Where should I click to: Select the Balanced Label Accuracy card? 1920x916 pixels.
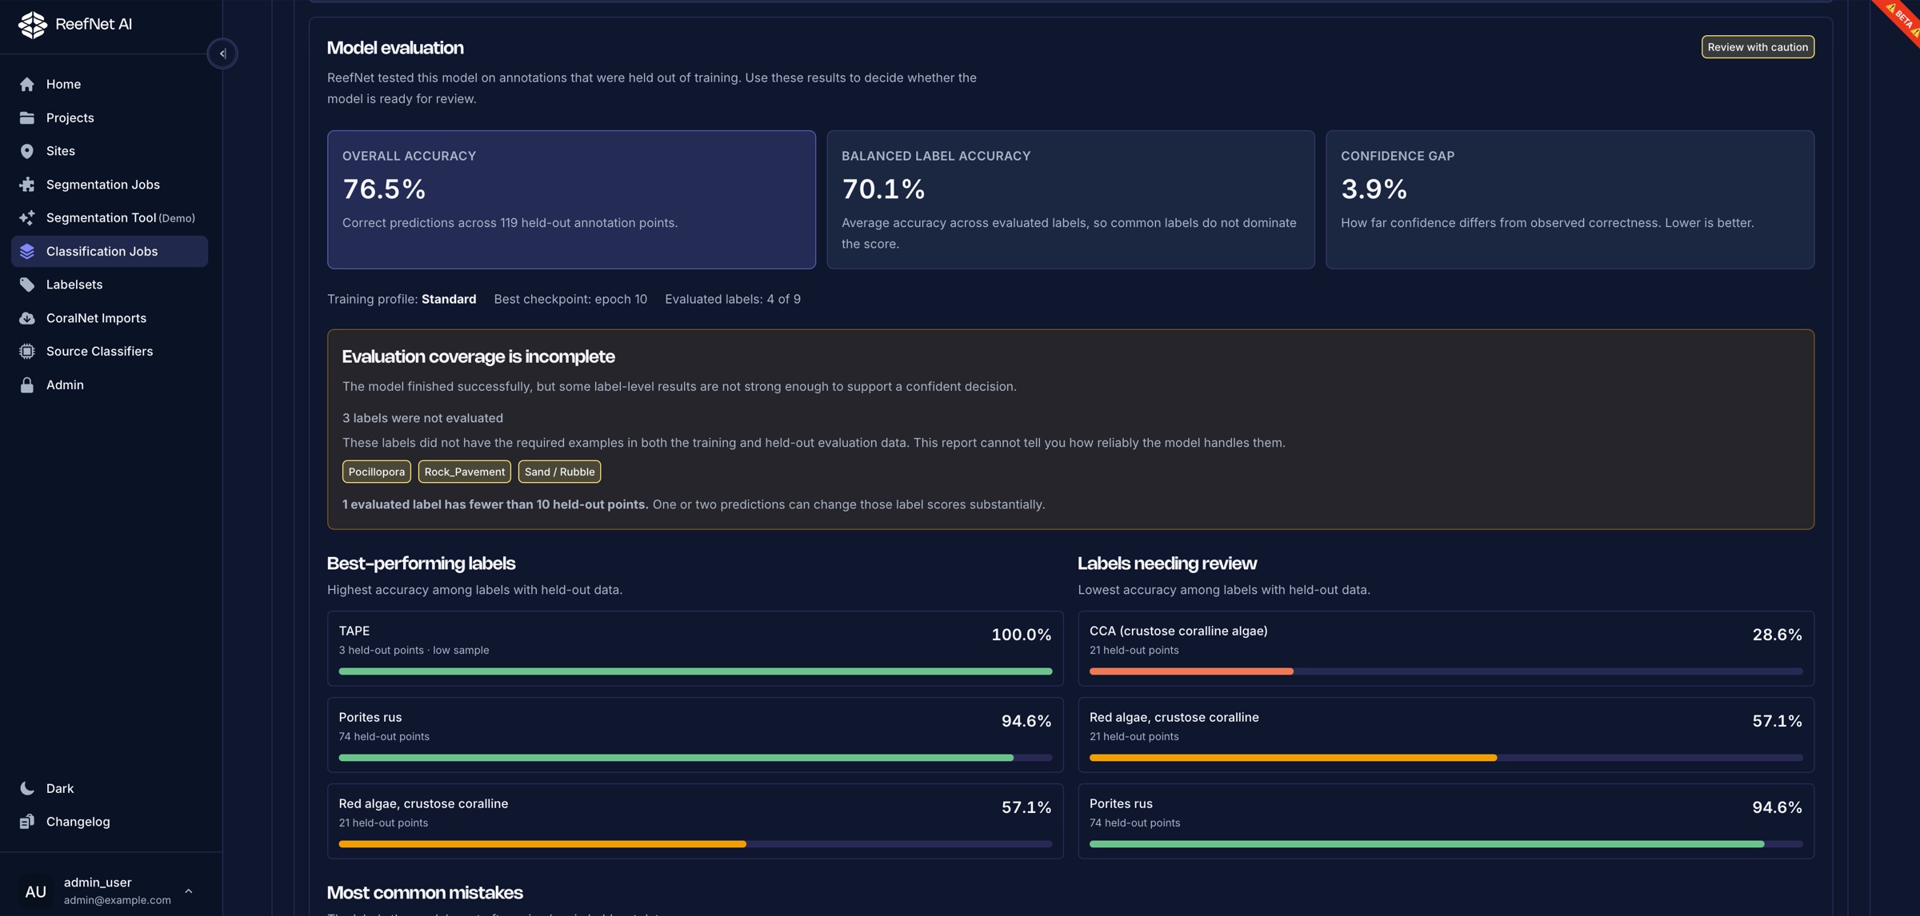(1070, 200)
